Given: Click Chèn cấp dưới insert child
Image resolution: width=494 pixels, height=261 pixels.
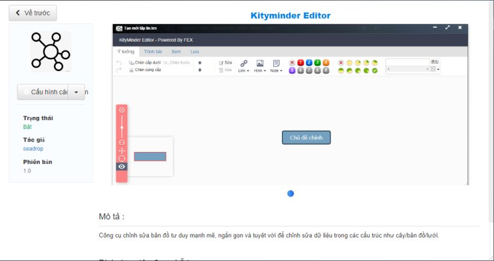Looking at the screenshot, I should coord(145,63).
